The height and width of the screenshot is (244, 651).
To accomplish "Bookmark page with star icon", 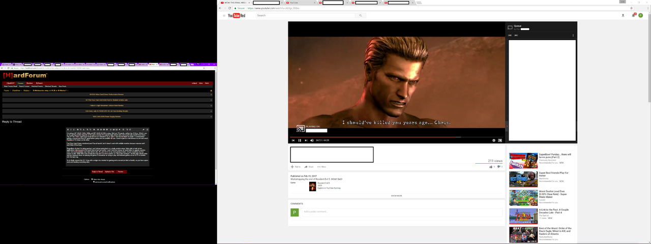I will coord(631,8).
